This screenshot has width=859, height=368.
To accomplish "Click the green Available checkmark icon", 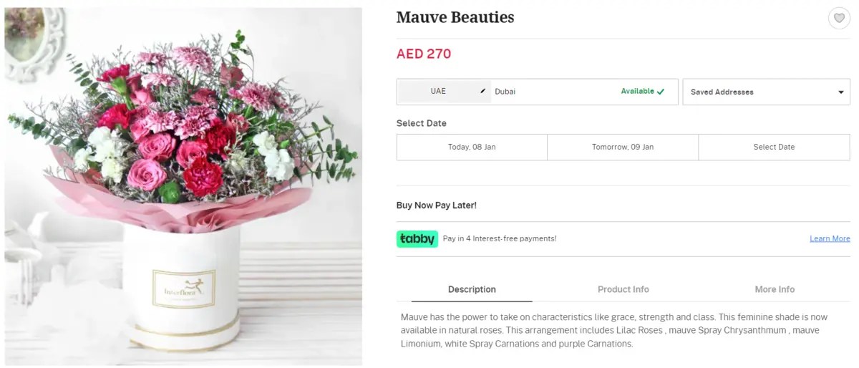I will pos(661,92).
